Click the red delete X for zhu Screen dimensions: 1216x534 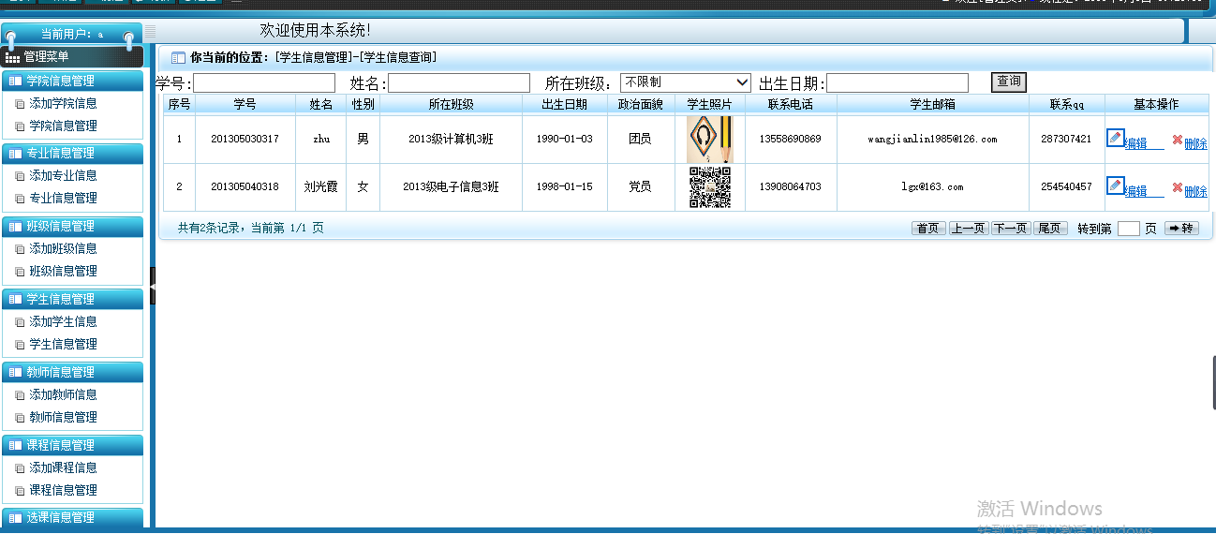tap(1177, 139)
